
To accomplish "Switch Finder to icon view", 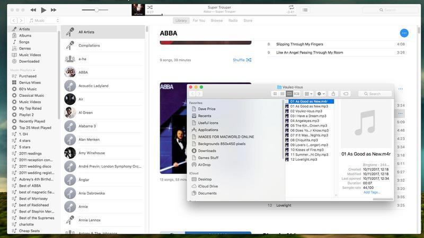I will pos(275,94).
